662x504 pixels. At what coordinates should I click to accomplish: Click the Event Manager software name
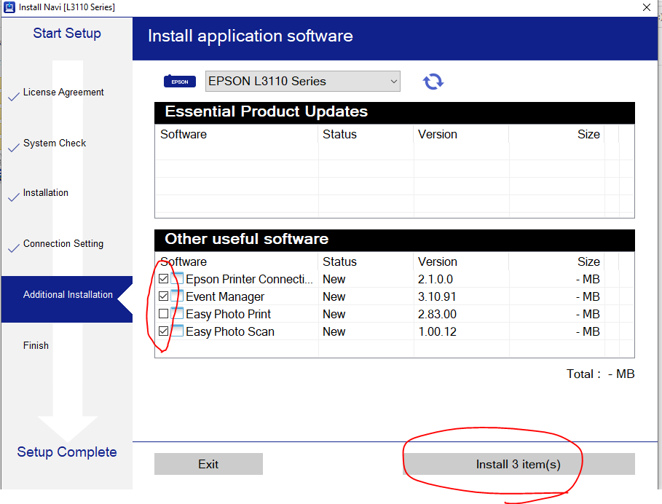tap(224, 296)
